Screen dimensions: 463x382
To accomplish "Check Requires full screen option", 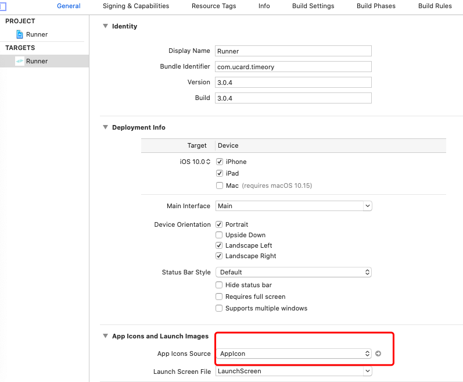I will pos(219,297).
